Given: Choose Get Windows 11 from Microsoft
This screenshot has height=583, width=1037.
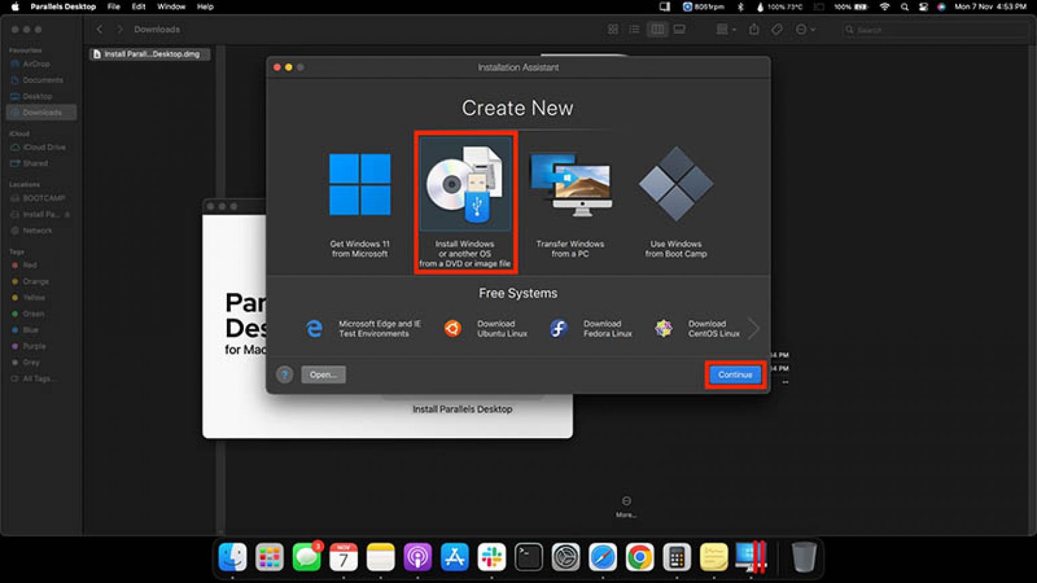Looking at the screenshot, I should coord(360,196).
